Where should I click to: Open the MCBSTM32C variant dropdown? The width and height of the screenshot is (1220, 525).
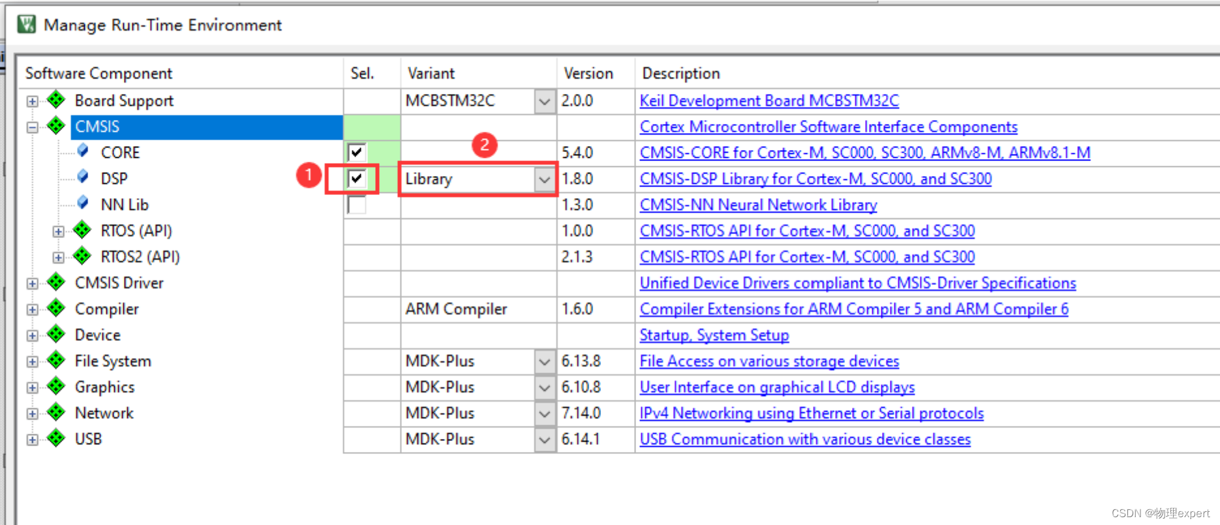544,101
